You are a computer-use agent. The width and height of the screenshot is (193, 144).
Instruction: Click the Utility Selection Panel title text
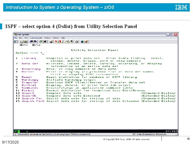click(x=95, y=50)
